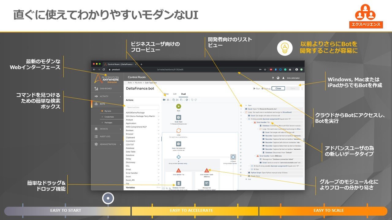Expand the Error handler actions group
Image resolution: width=392 pixels, height=220 pixels.
pyautogui.click(x=142, y=173)
